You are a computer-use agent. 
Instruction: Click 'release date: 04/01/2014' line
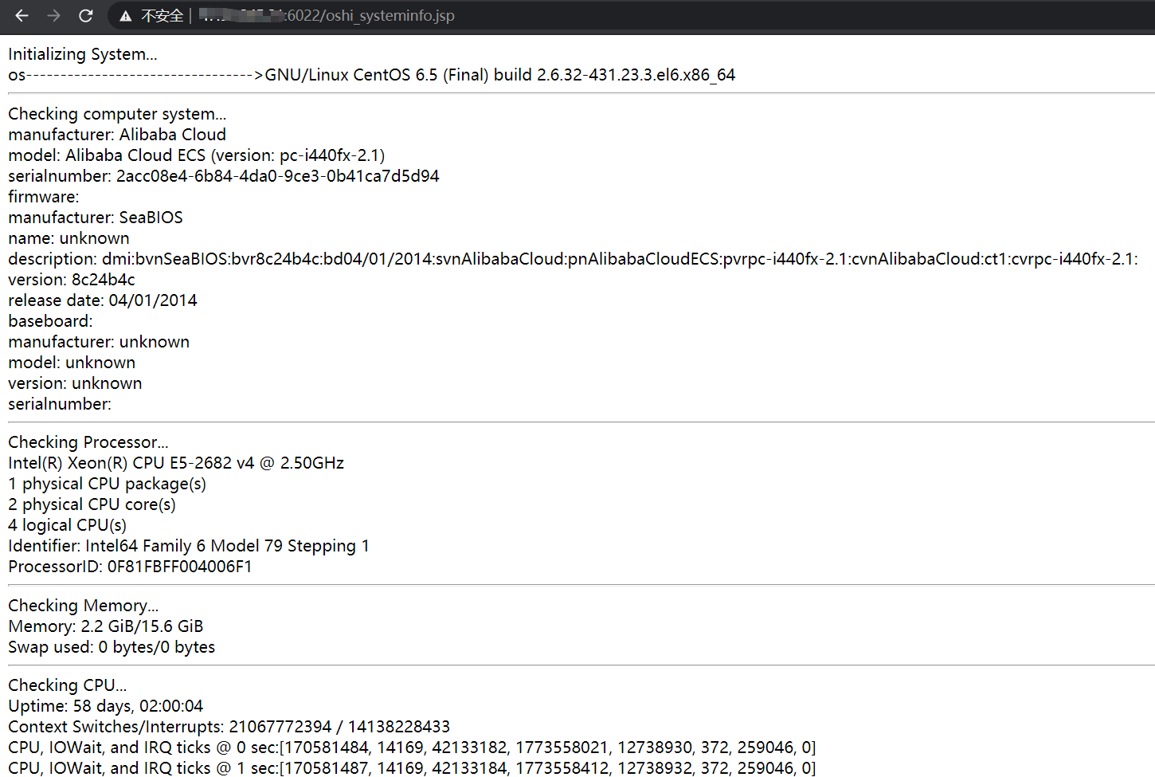(103, 300)
